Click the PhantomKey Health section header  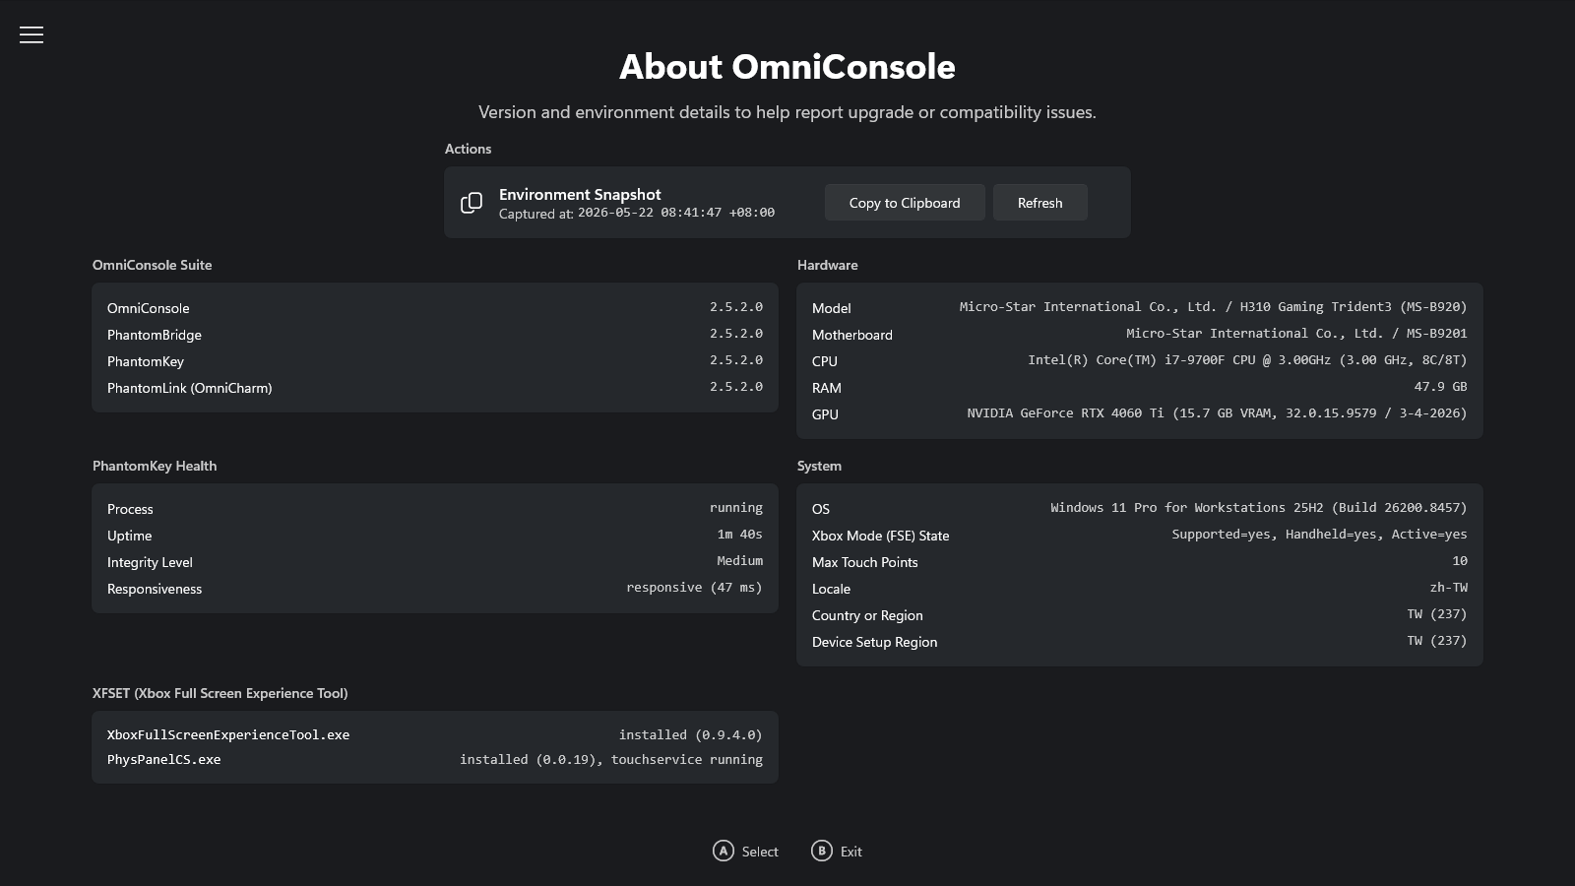(x=155, y=466)
